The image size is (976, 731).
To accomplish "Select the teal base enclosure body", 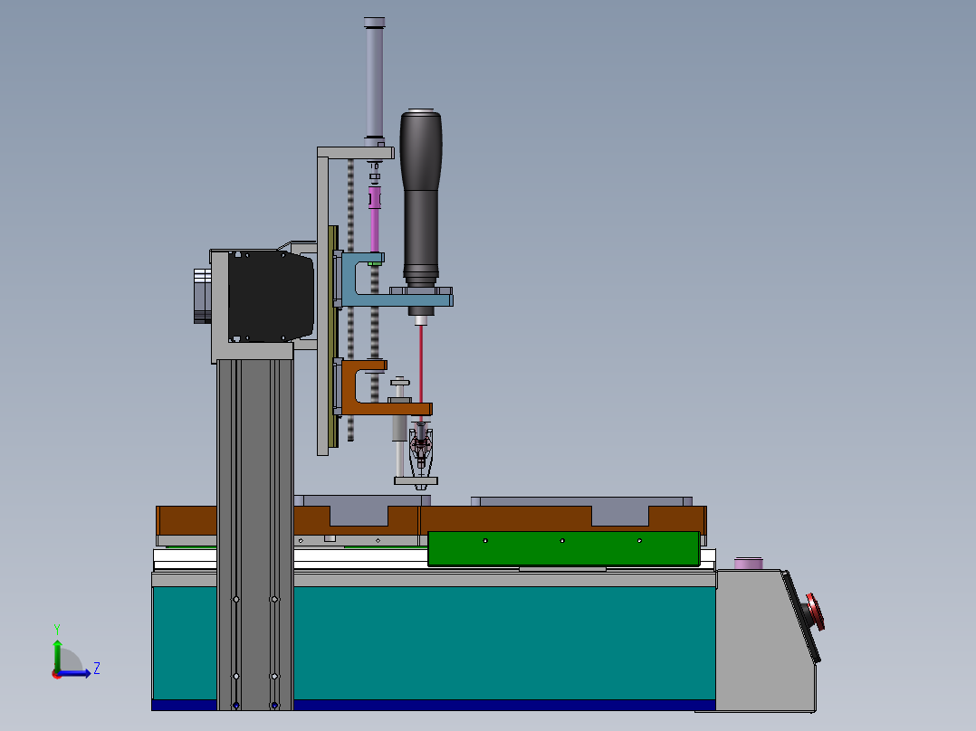I will coord(504,642).
